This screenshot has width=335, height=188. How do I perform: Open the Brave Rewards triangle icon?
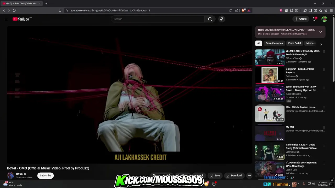(x=249, y=10)
